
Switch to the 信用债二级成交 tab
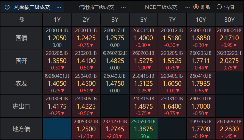tap(96, 7)
